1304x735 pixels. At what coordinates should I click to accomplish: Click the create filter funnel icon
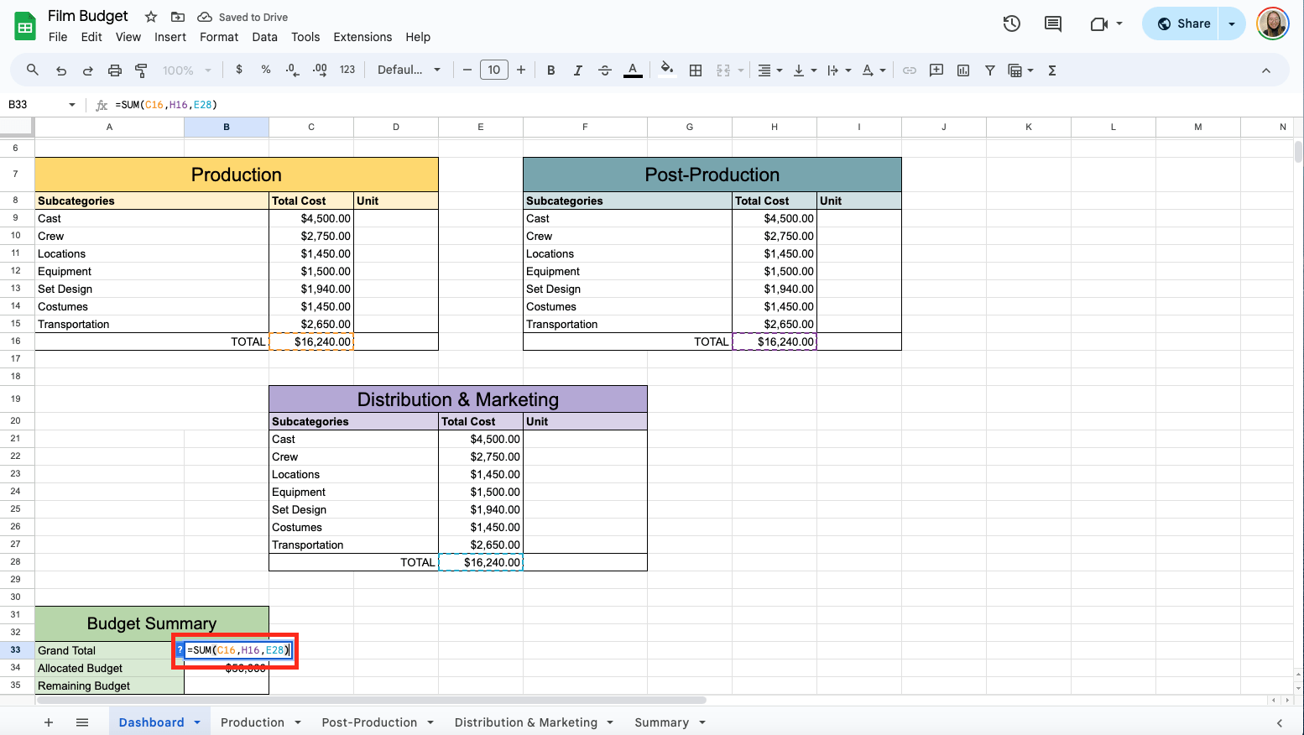click(x=990, y=70)
